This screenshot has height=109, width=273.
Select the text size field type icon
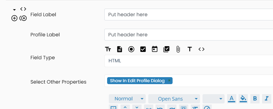point(108,49)
